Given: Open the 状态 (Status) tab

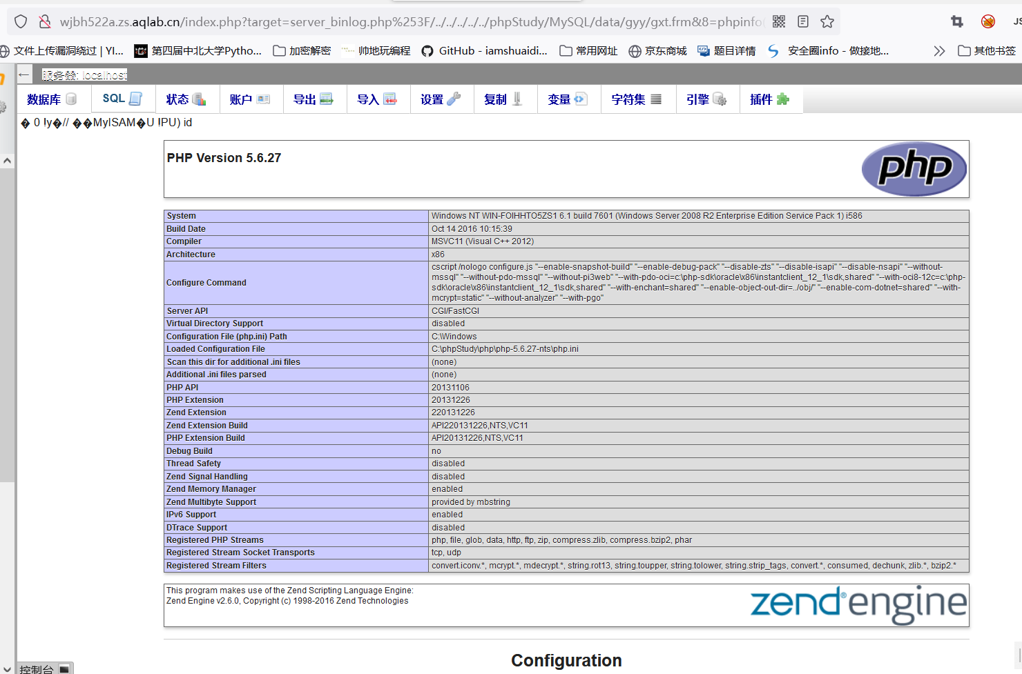Looking at the screenshot, I should pos(187,99).
